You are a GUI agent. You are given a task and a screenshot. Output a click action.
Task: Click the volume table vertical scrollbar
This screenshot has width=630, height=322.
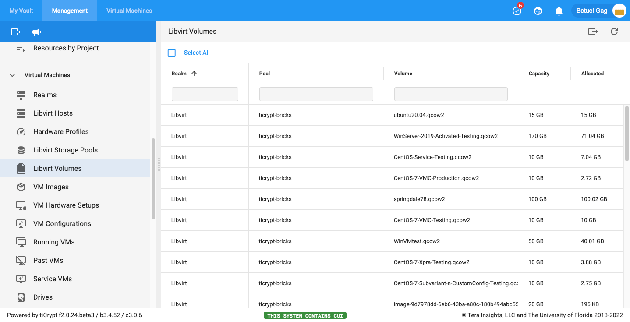coord(626,133)
